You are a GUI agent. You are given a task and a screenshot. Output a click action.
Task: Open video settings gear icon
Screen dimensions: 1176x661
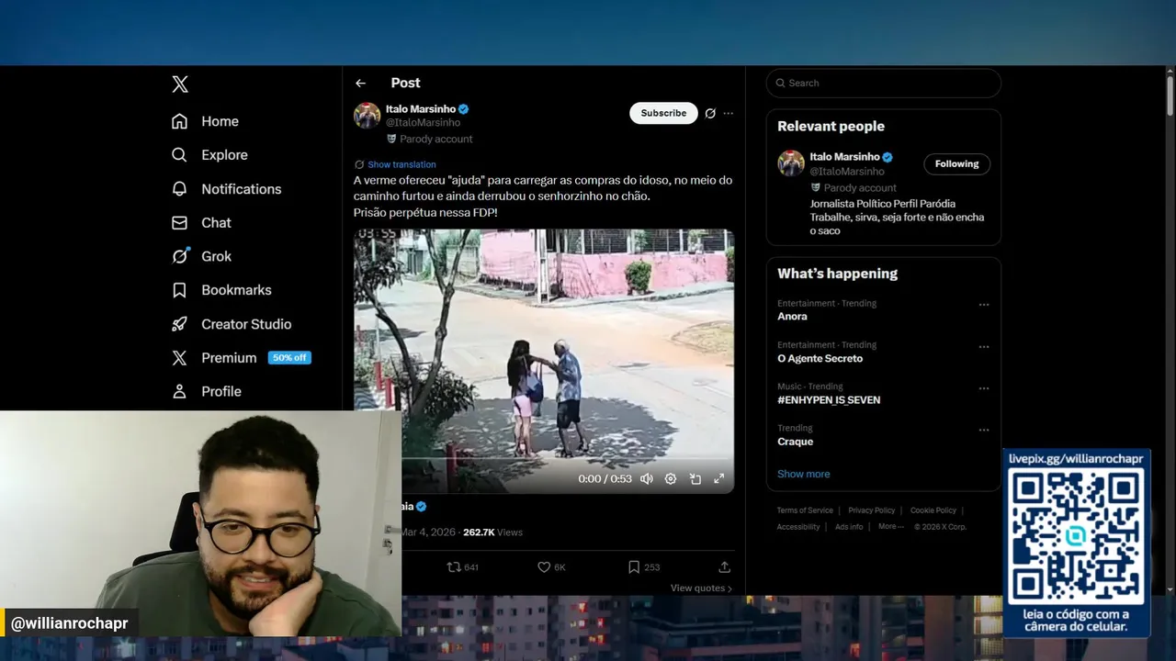(671, 478)
